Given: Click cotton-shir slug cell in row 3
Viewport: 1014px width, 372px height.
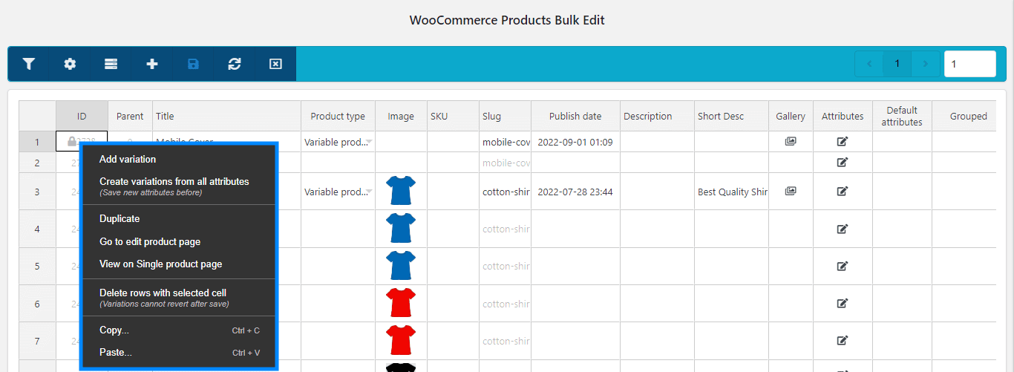Looking at the screenshot, I should point(505,192).
